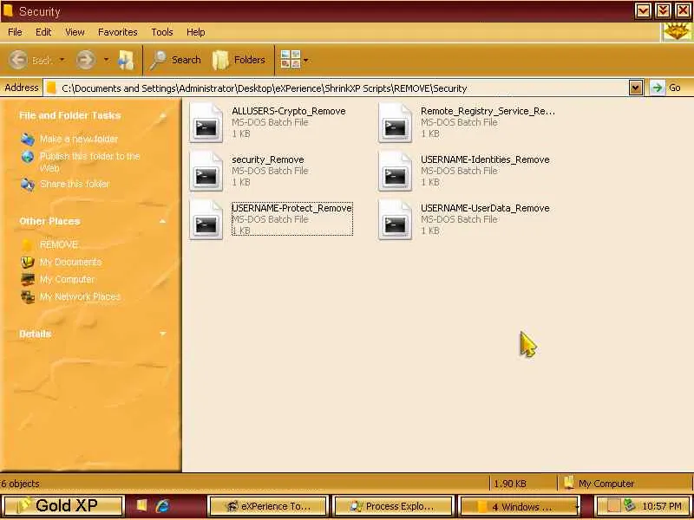Open the Tools menu
This screenshot has width=694, height=520.
pos(162,32)
